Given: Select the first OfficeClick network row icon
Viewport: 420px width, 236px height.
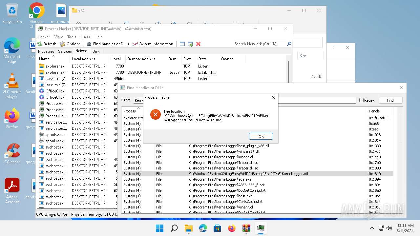Looking at the screenshot, I should (41, 91).
